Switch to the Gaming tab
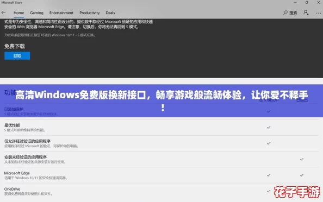The height and width of the screenshot is (202, 323). pos(36,12)
